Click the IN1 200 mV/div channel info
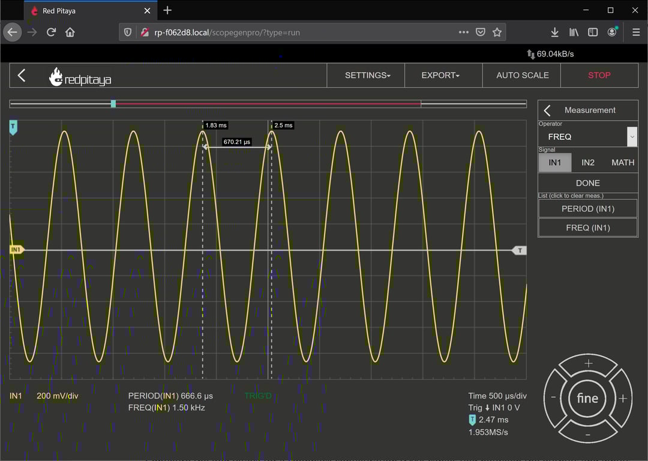The height and width of the screenshot is (461, 648). pos(44,396)
